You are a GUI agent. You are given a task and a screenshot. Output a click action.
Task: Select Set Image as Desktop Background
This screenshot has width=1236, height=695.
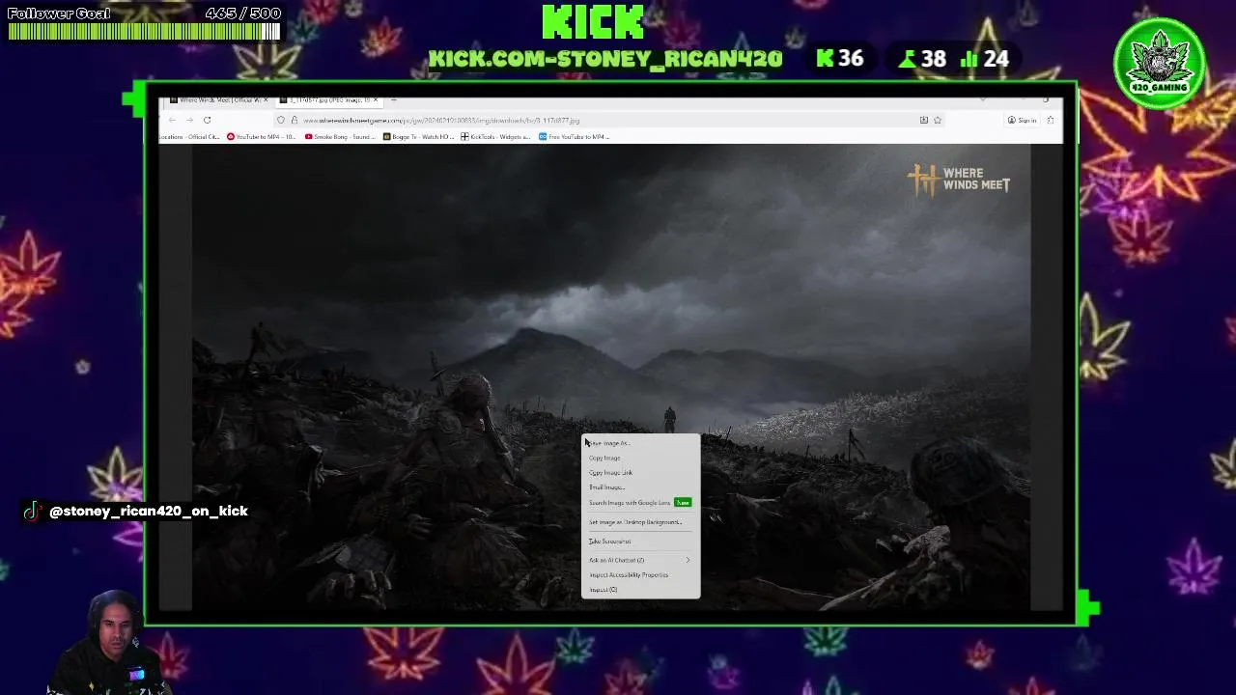(x=640, y=522)
